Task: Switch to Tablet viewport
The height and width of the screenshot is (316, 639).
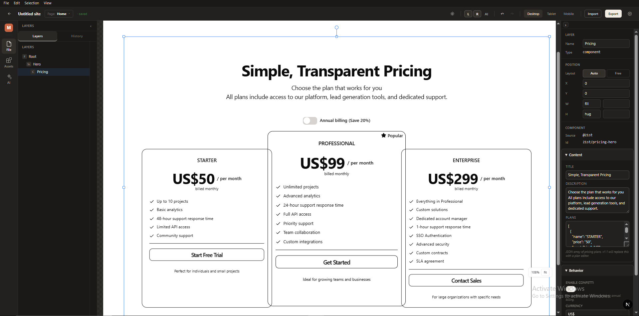Action: (551, 14)
